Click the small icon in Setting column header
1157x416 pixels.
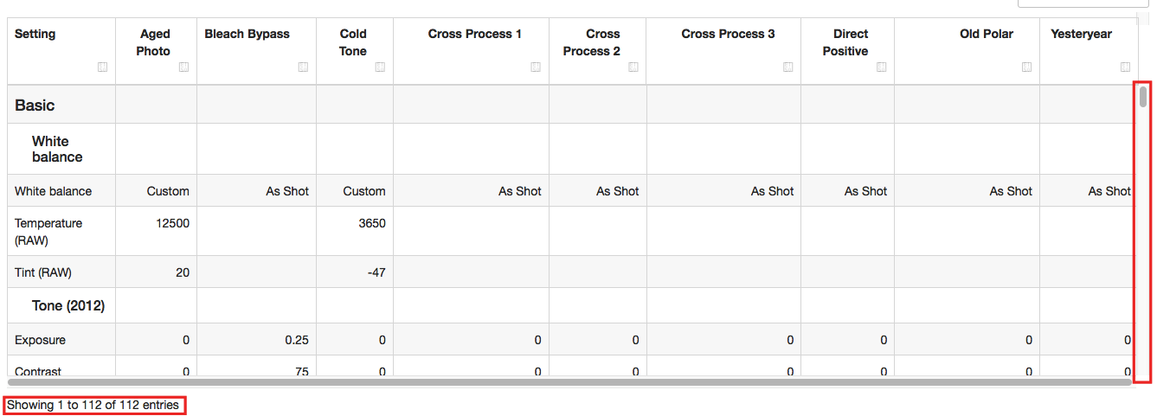[x=103, y=67]
